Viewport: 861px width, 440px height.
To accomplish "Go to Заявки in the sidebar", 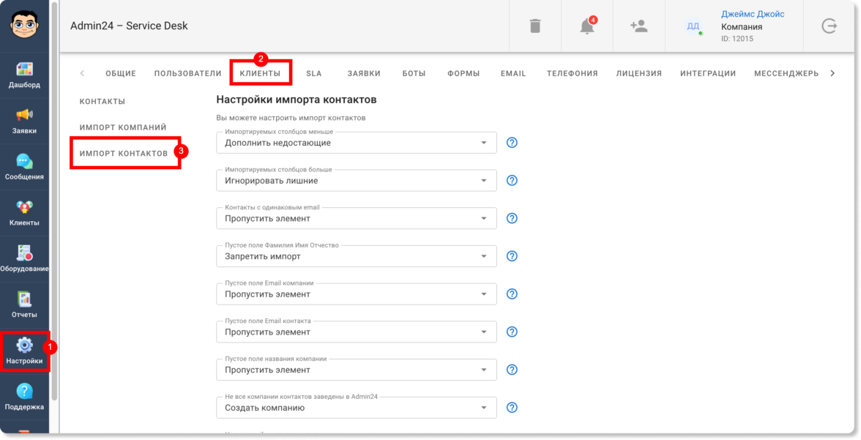I will click(x=24, y=116).
